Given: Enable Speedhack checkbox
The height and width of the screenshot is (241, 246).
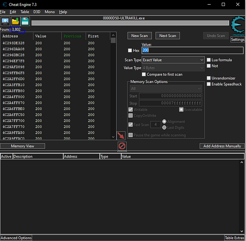Looking at the screenshot, I should (x=209, y=84).
